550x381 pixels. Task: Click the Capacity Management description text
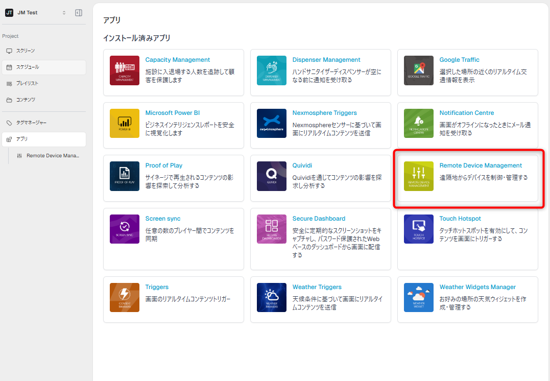coord(190,76)
